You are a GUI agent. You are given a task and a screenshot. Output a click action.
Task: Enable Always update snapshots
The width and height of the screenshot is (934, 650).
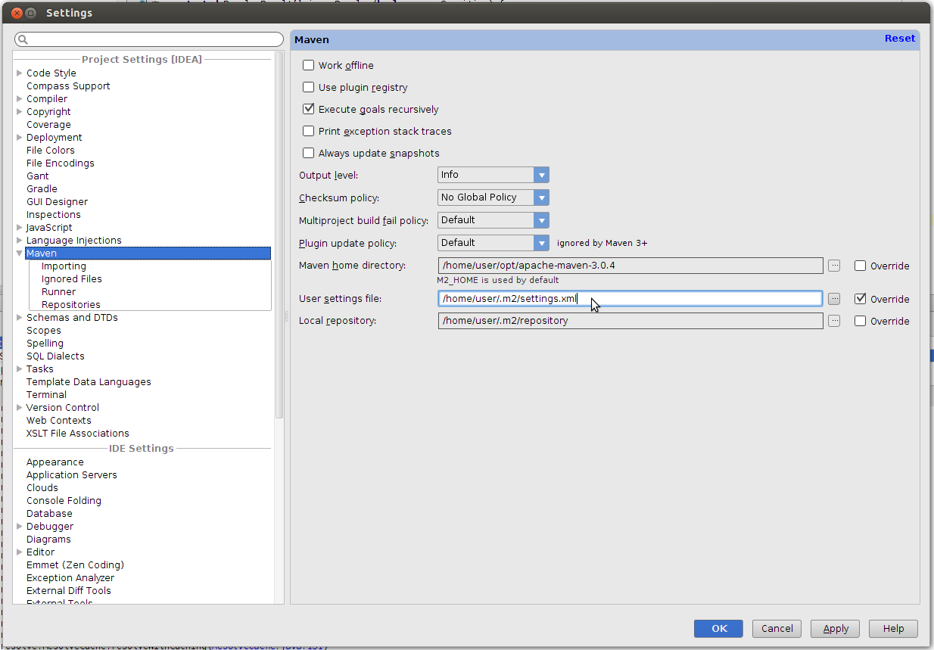[308, 153]
